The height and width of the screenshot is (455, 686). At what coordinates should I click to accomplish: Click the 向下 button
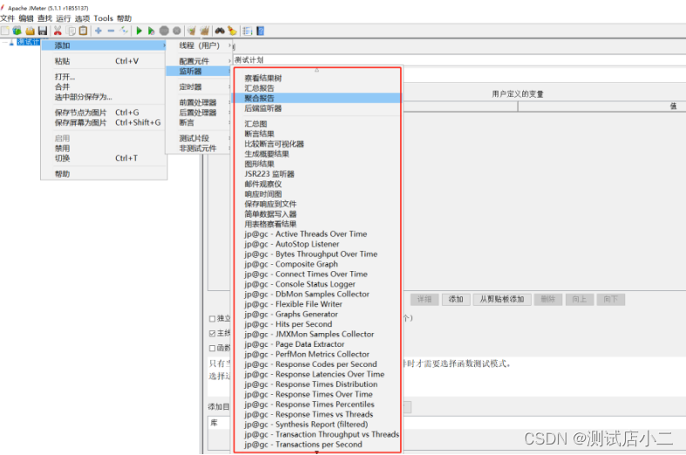click(x=611, y=299)
